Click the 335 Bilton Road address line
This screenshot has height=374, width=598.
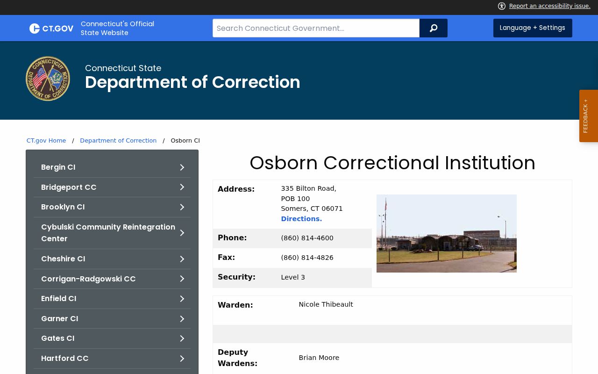click(308, 188)
